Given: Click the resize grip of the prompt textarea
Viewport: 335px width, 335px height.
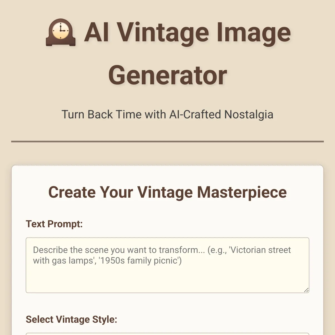Looking at the screenshot, I should click(x=306, y=290).
